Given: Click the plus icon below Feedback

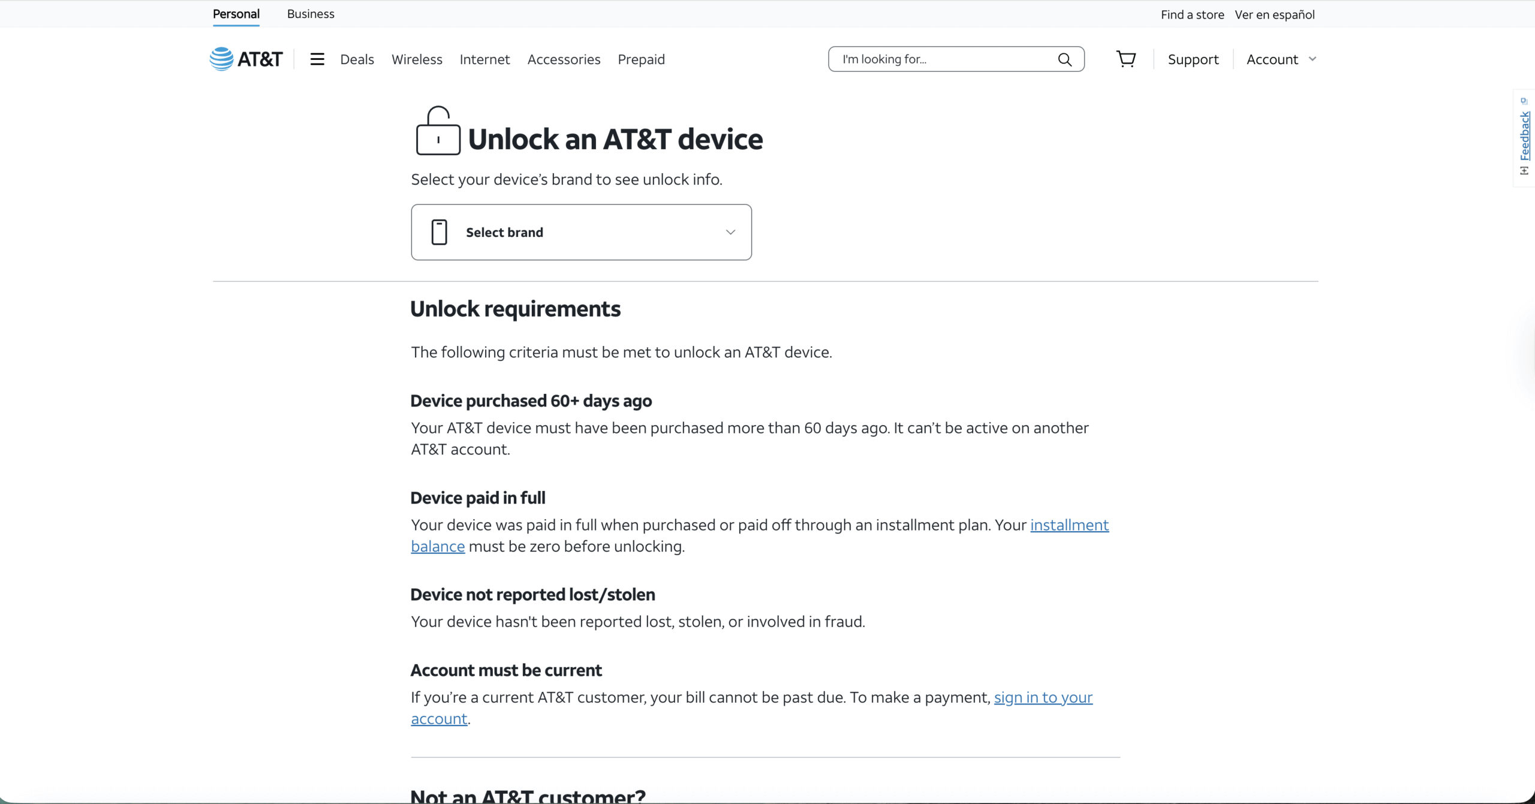Looking at the screenshot, I should click(x=1524, y=171).
